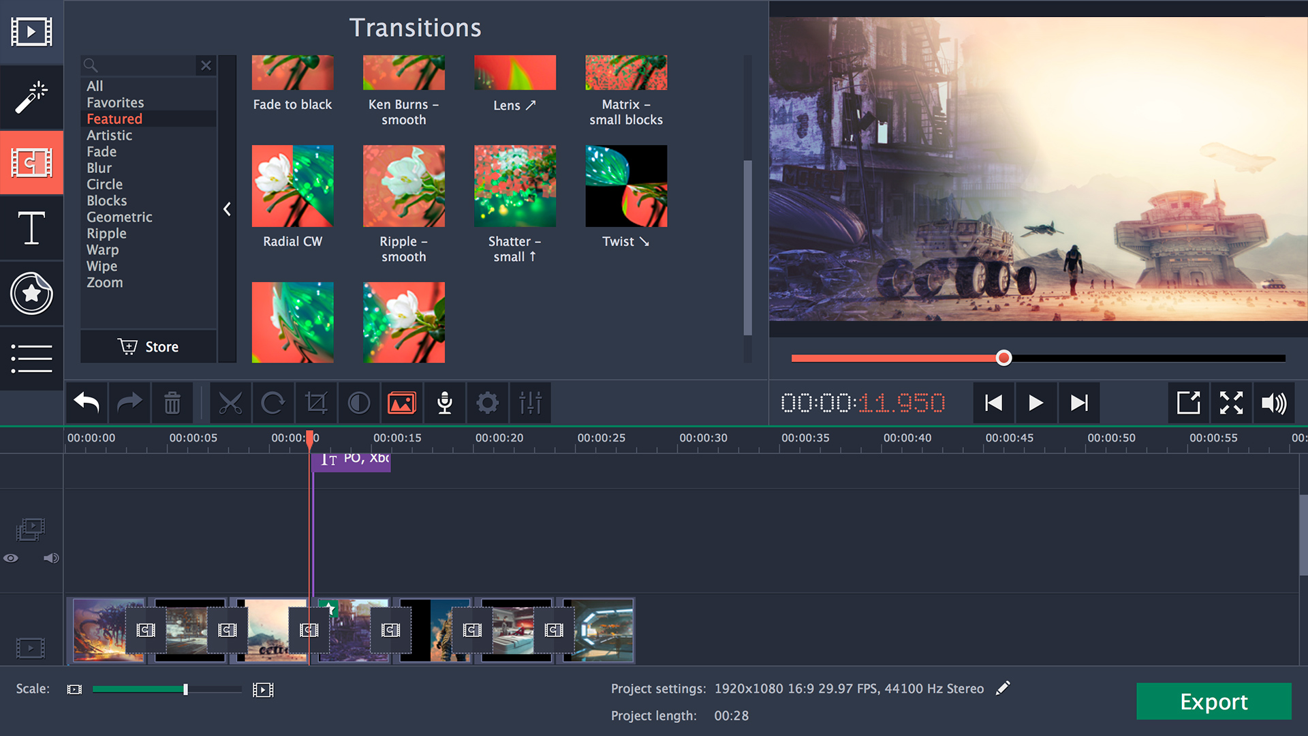Screen dimensions: 1308x736
Task: Collapse the transitions category list
Action: [x=227, y=209]
